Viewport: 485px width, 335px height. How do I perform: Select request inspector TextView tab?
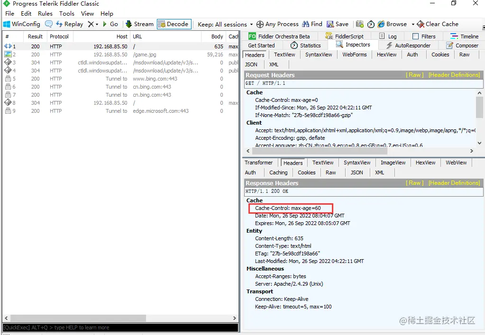click(284, 54)
